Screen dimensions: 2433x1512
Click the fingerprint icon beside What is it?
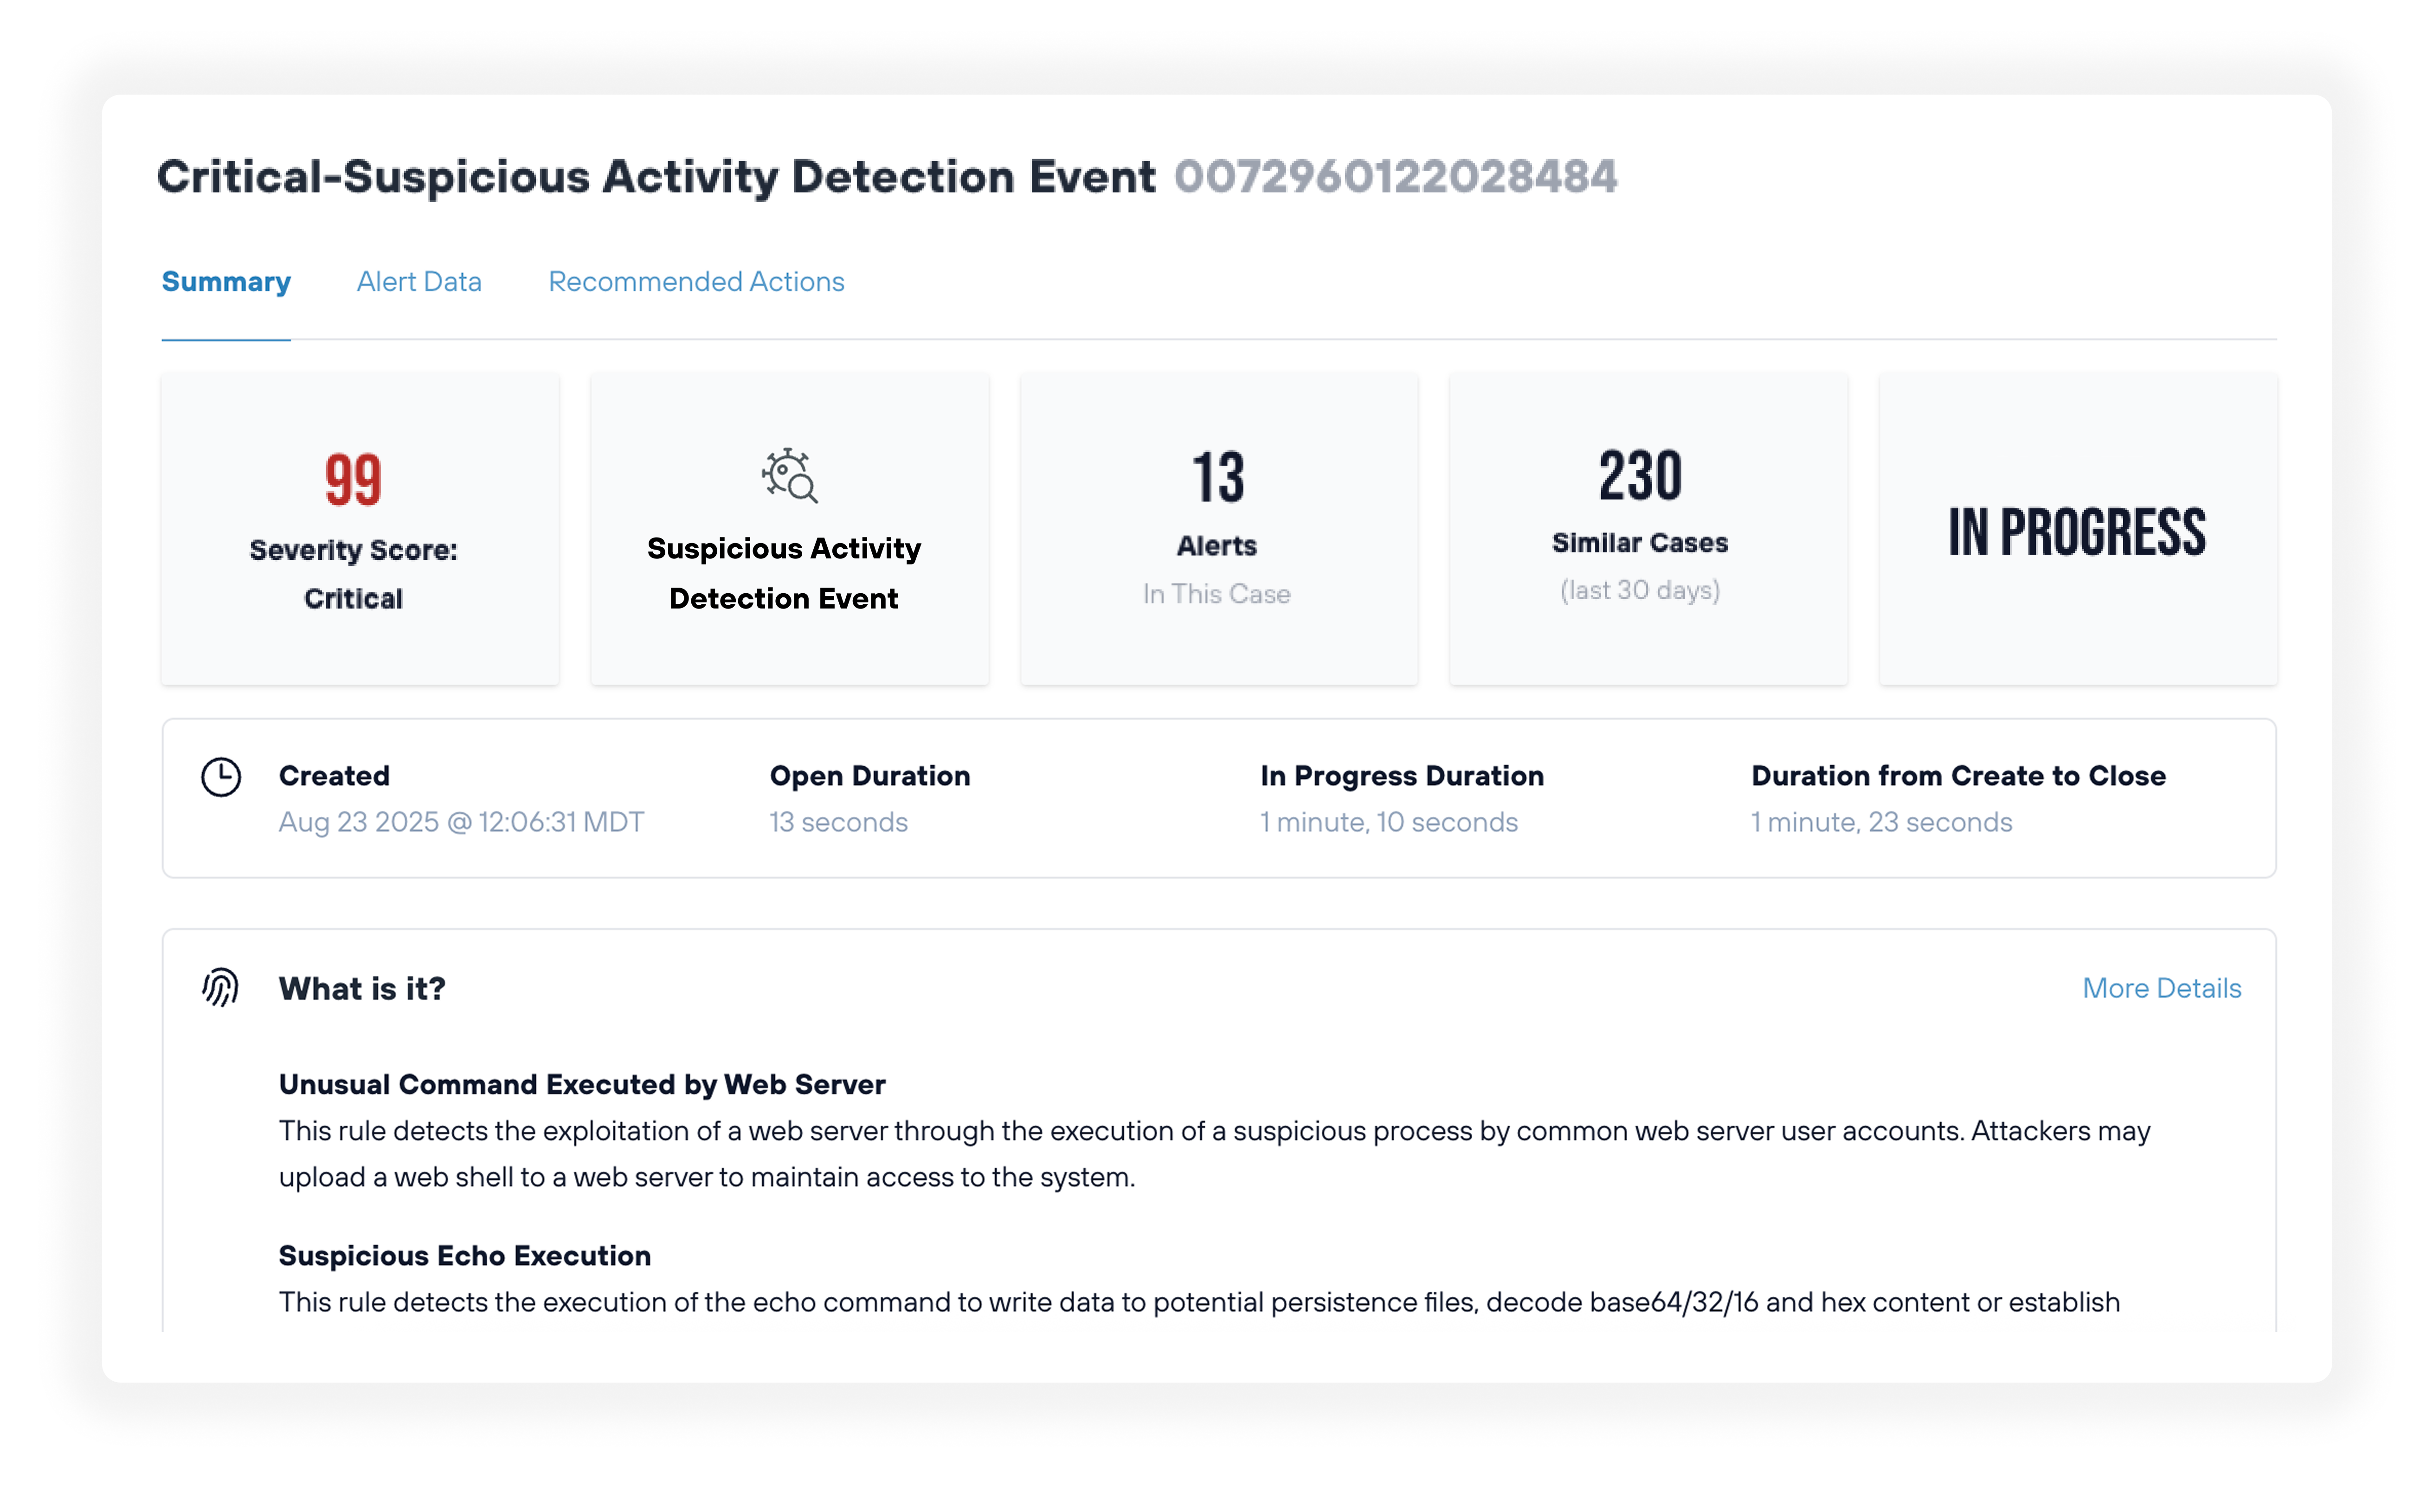[220, 988]
